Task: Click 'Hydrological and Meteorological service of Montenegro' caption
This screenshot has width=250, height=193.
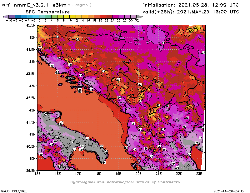Action: point(125,182)
